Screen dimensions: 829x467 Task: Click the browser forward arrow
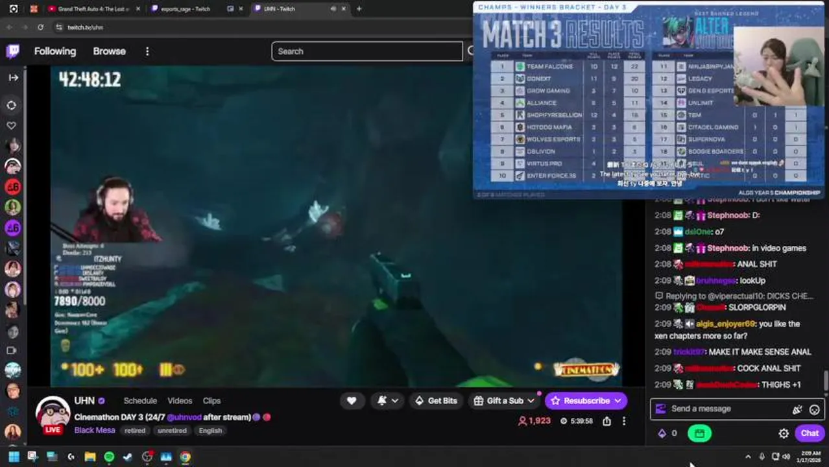[25, 27]
